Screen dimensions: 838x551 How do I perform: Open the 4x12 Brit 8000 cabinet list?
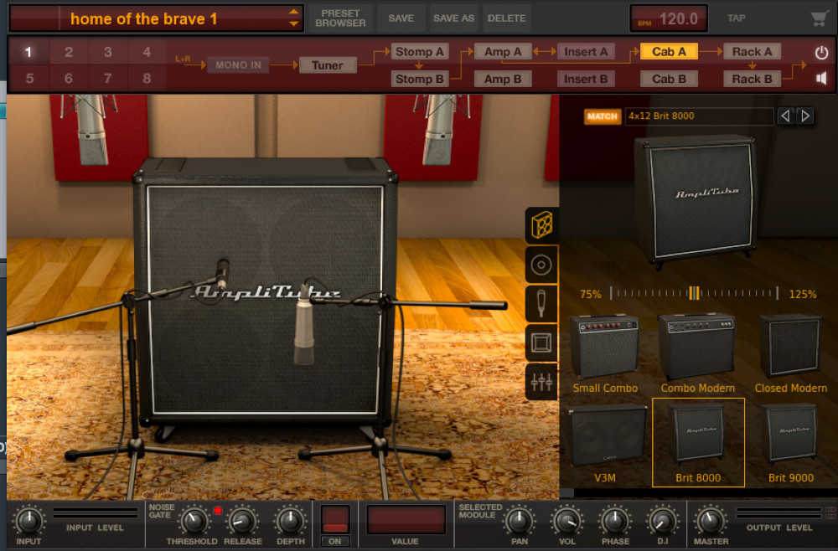pyautogui.click(x=699, y=116)
